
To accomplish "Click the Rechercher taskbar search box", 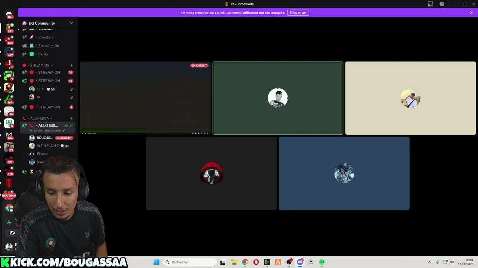I will pos(190,262).
